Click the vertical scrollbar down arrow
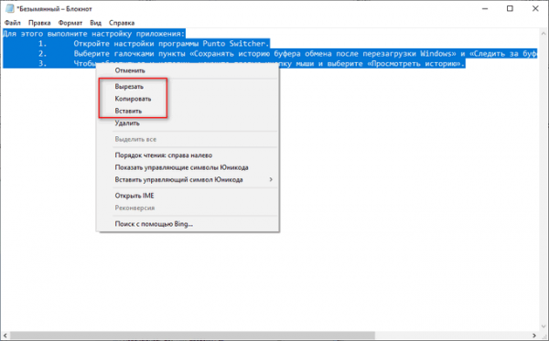Image resolution: width=549 pixels, height=341 pixels. tap(544, 326)
